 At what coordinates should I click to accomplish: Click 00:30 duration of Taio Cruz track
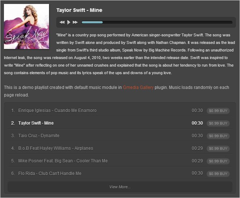coord(197,136)
